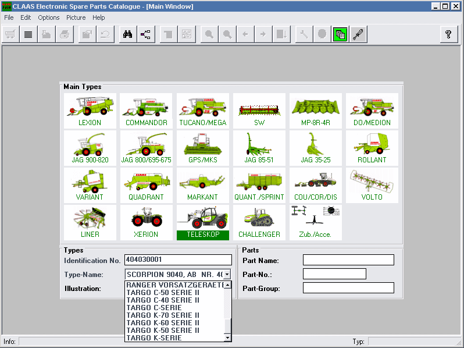Select the LEXION combine type

tap(90, 111)
